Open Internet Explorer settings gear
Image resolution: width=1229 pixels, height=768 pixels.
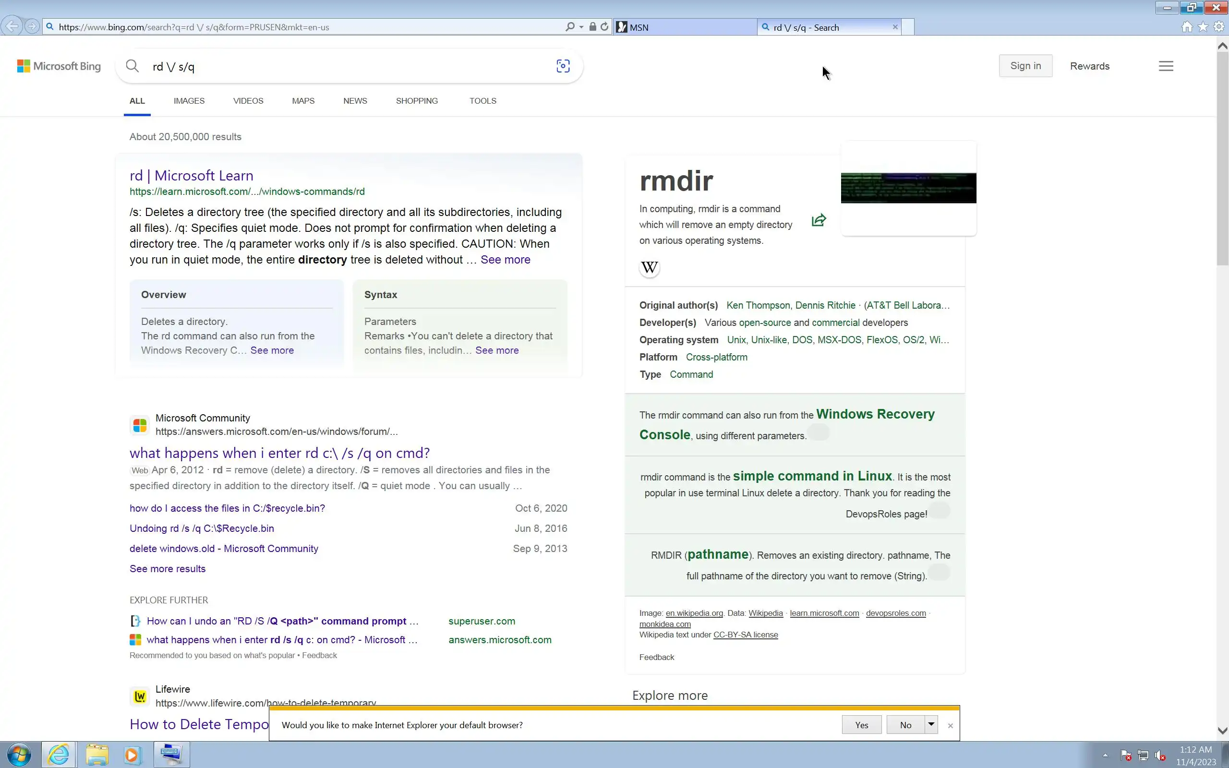(x=1219, y=27)
